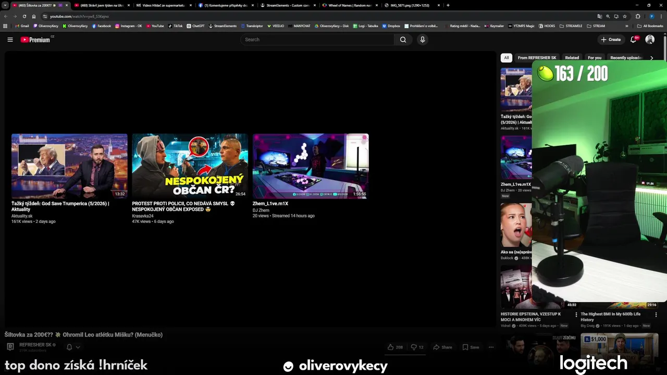The height and width of the screenshot is (375, 667).
Task: Toggle notification bell dropdown for REFRESHER SK
Action: (73, 347)
